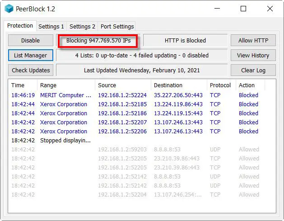Maximize the PeerBlock window
Viewport: 284px width, 221px height.
tap(243, 9)
